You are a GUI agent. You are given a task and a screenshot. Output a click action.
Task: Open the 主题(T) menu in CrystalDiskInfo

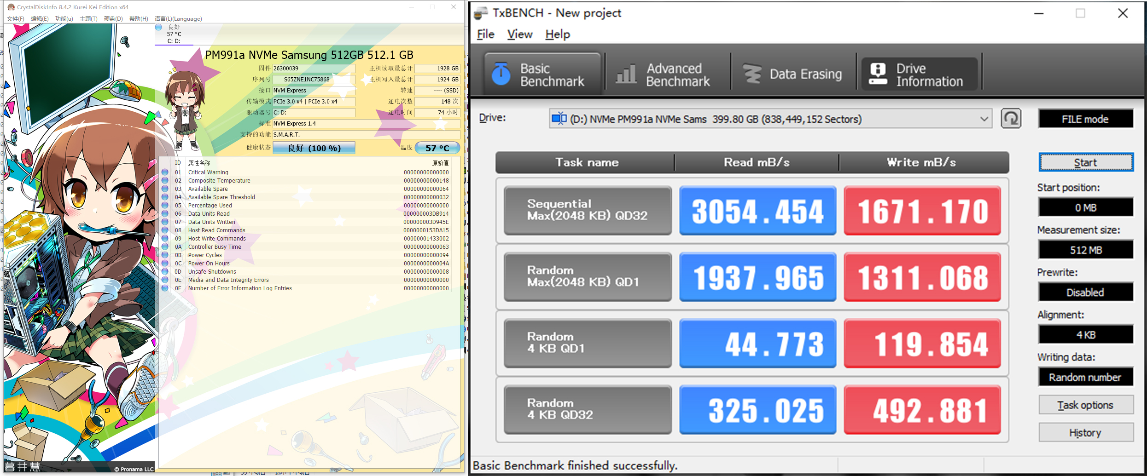(88, 19)
